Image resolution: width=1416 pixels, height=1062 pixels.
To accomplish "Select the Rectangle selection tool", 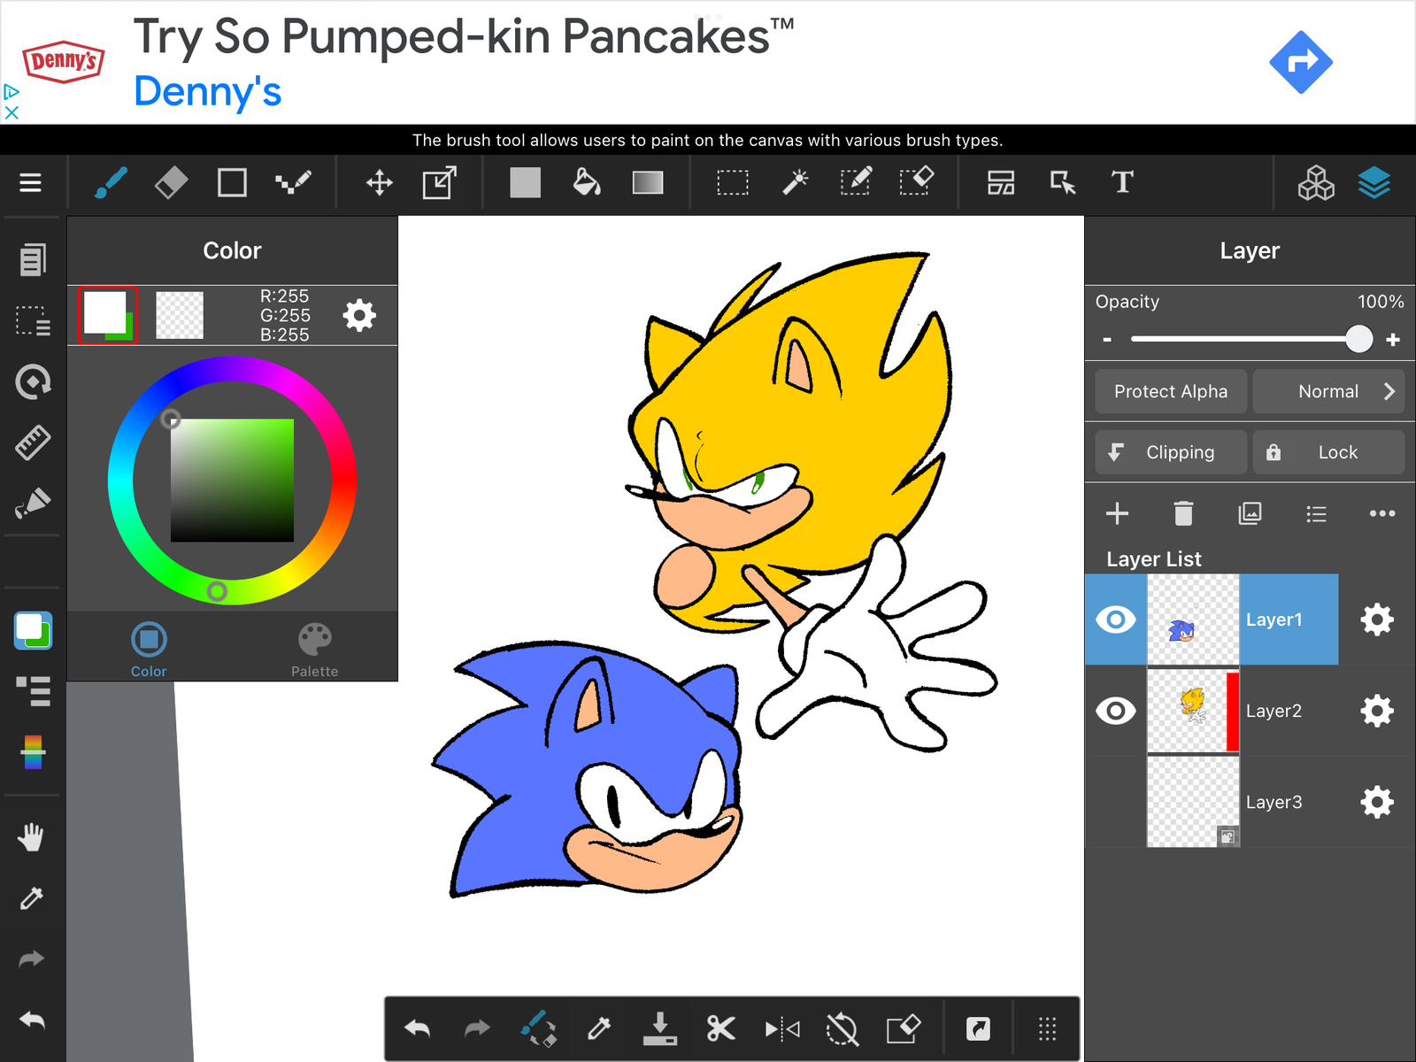I will (733, 182).
